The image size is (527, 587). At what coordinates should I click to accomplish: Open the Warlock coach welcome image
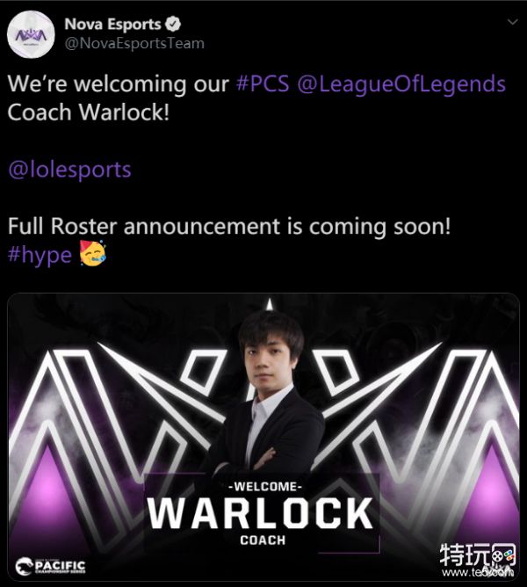263,437
